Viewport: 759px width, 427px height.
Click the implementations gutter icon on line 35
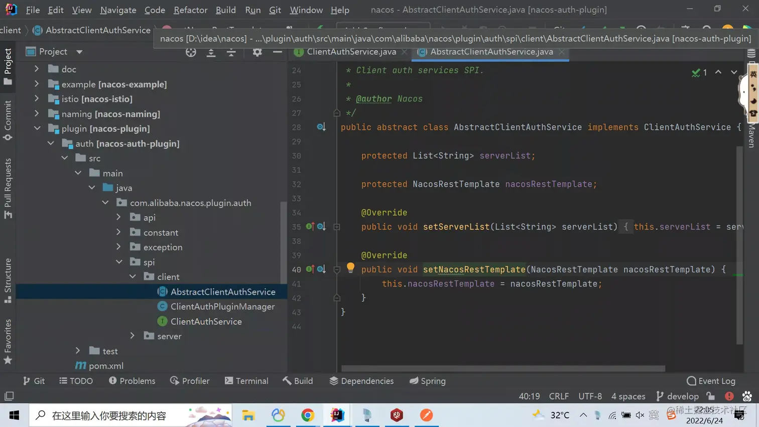tap(321, 226)
